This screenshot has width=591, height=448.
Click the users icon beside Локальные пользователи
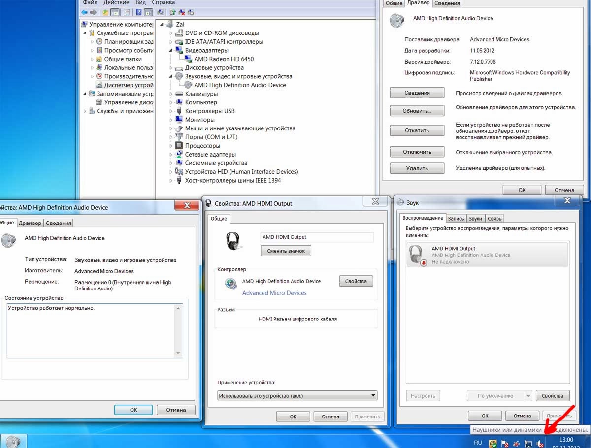click(x=99, y=68)
